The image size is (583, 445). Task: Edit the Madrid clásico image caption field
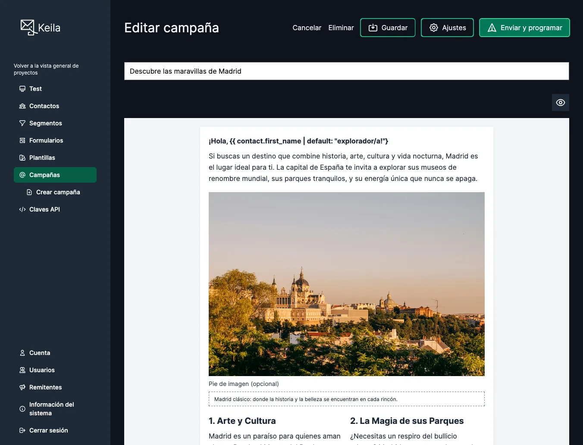click(346, 399)
